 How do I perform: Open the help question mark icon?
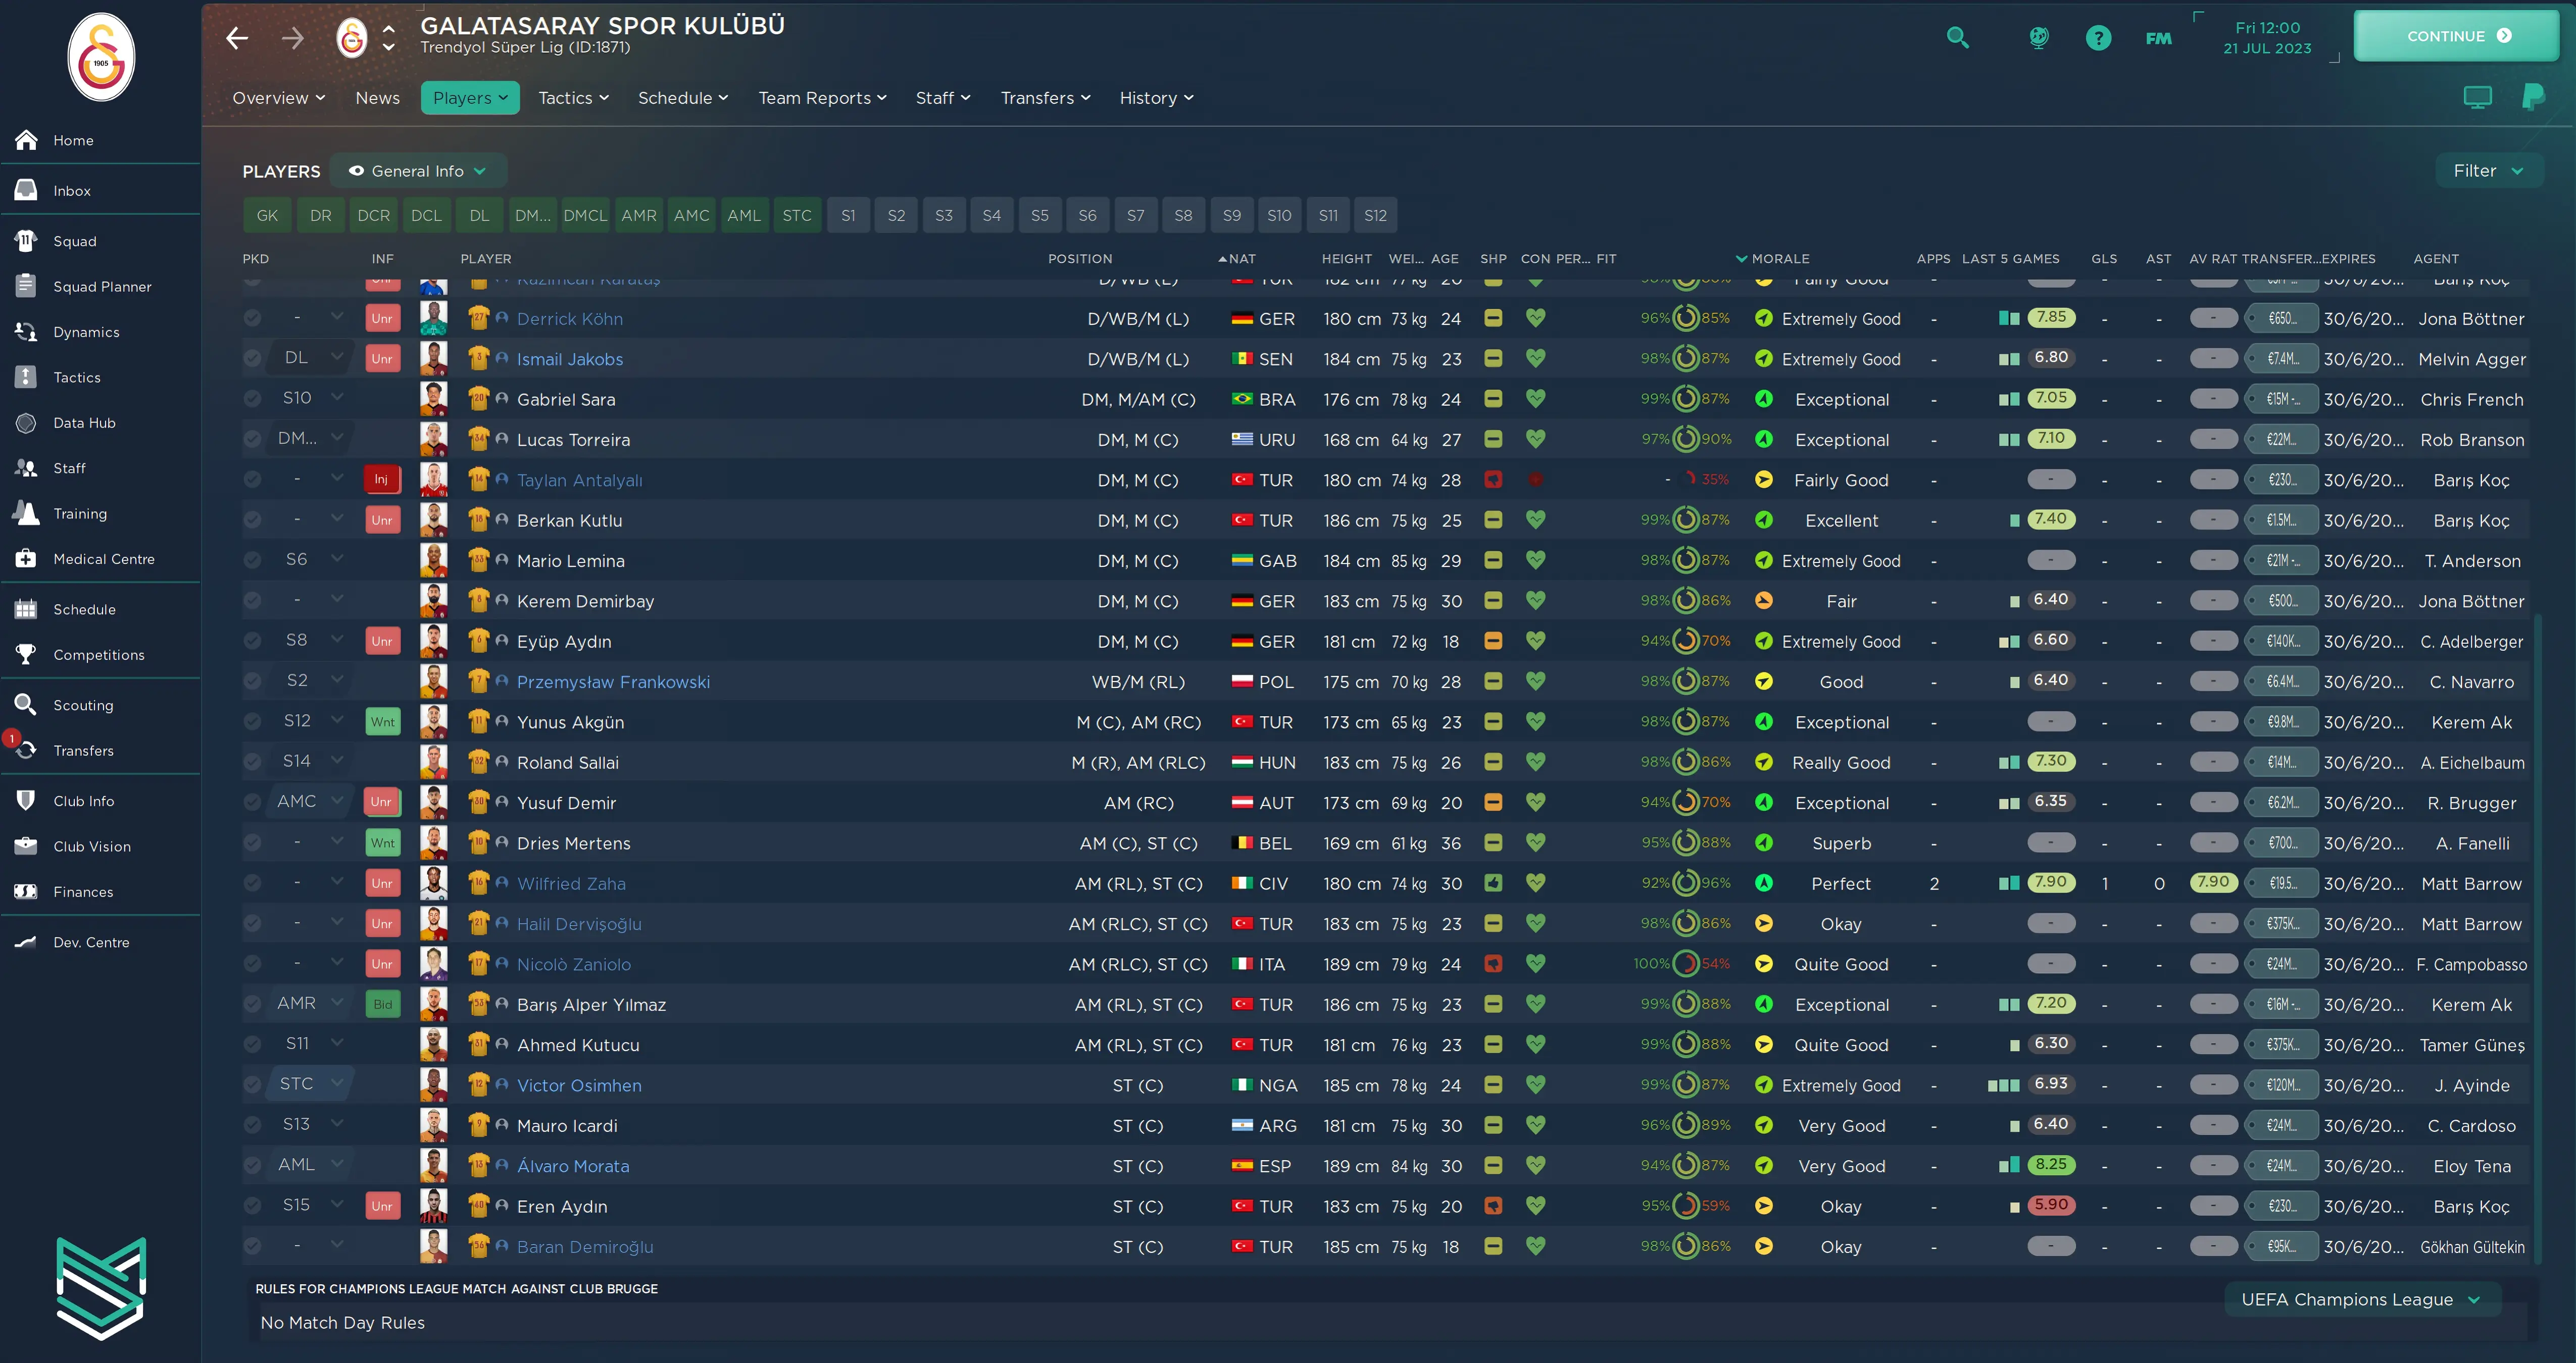2098,38
